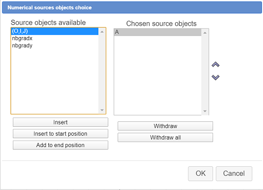Select (O,I,J) in available source objects
The width and height of the screenshot is (263, 190).
click(x=55, y=31)
